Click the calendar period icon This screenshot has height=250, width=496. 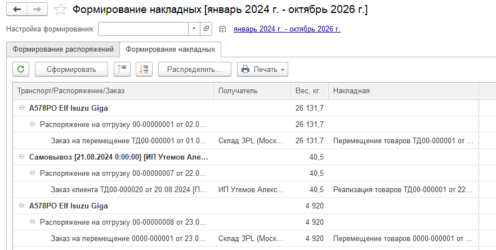(222, 29)
